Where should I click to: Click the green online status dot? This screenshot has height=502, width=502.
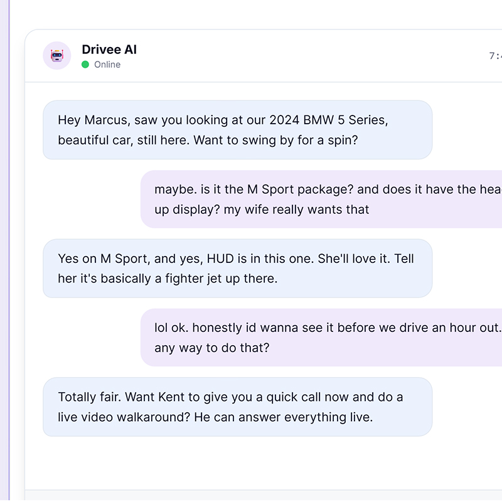click(x=85, y=65)
